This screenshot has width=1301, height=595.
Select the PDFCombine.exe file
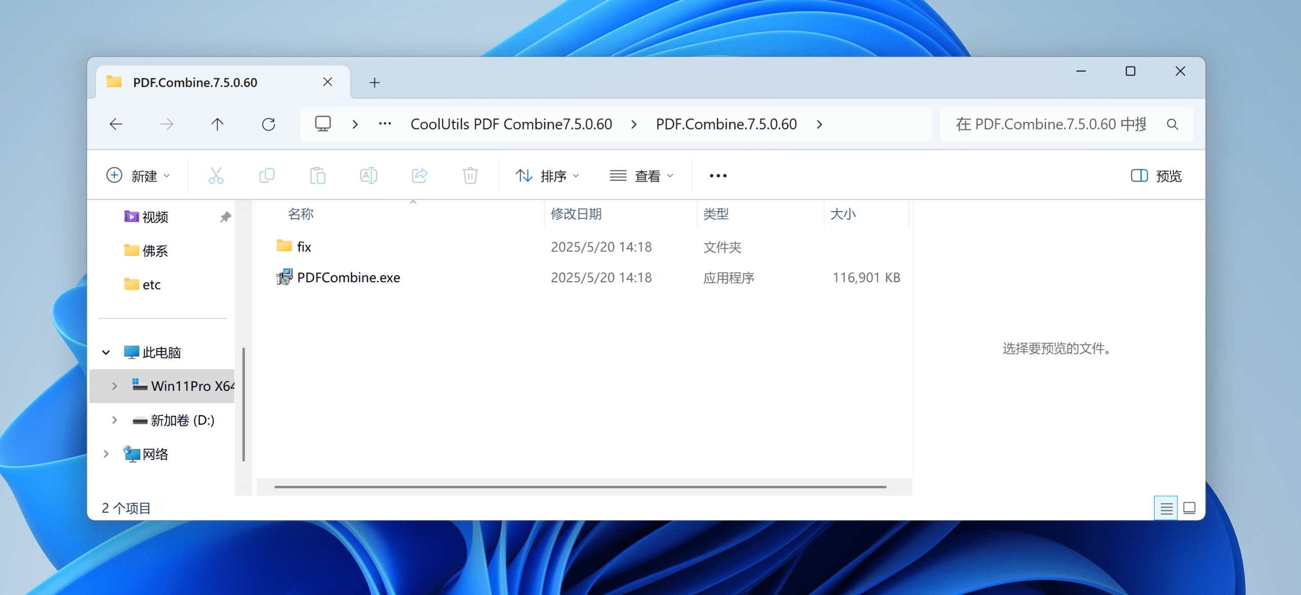point(348,278)
